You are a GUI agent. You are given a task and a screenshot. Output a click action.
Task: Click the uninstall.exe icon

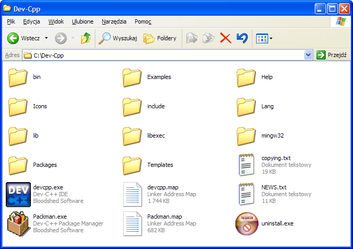[246, 223]
